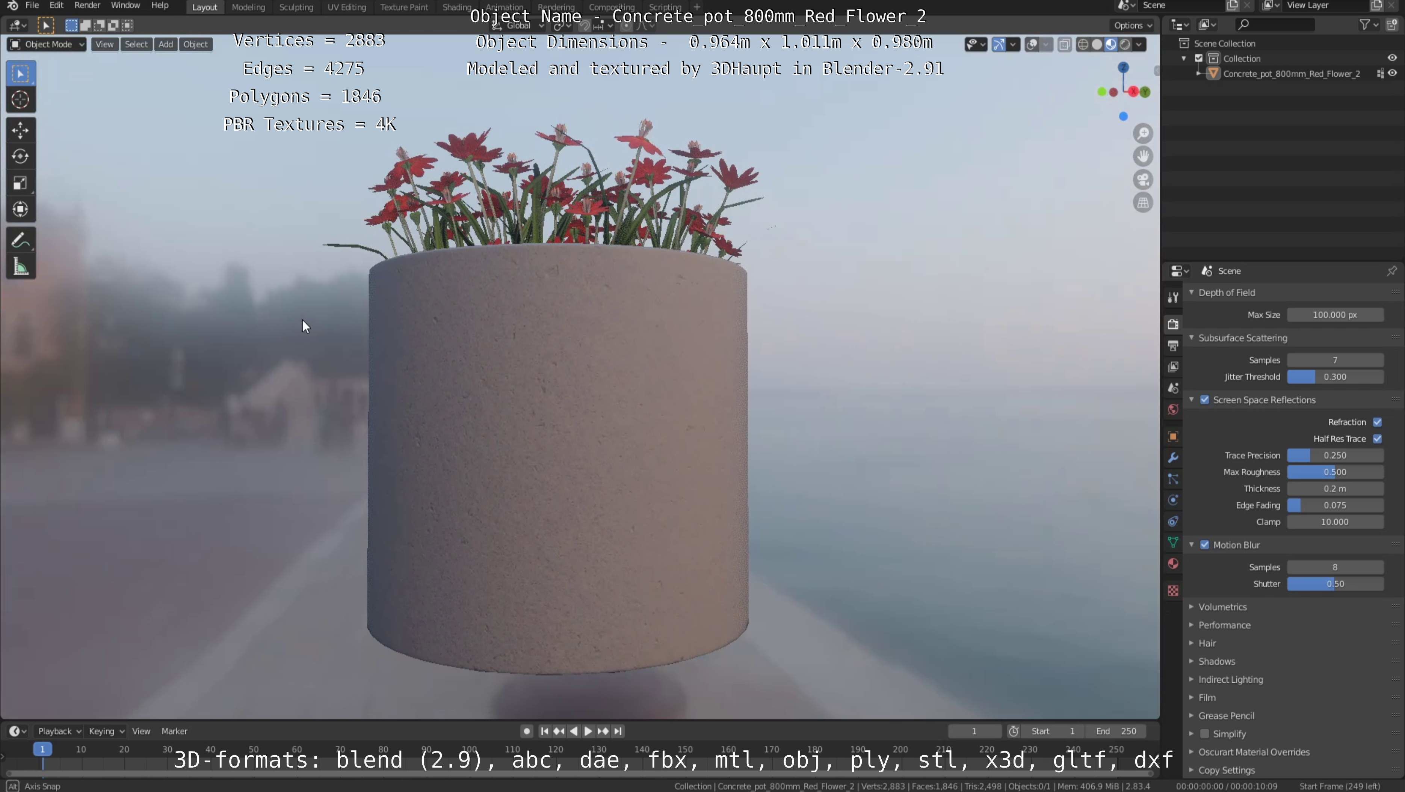Open the File menu
The width and height of the screenshot is (1405, 792).
click(32, 6)
